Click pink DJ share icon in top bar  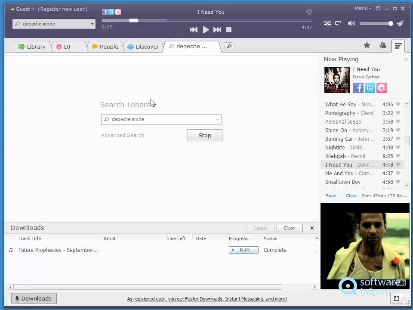coord(118,12)
